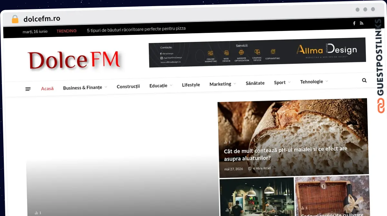
Task: Open the Sport menu item
Action: tap(280, 83)
